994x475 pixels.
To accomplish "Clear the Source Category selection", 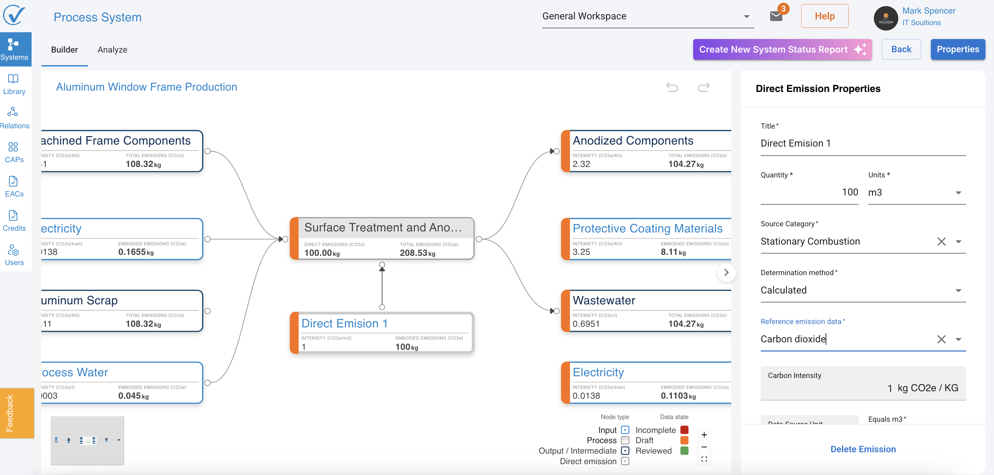I will coord(941,242).
